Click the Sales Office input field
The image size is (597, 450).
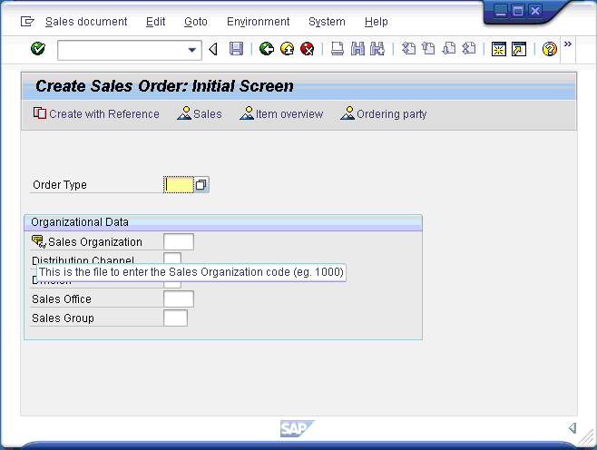[179, 298]
